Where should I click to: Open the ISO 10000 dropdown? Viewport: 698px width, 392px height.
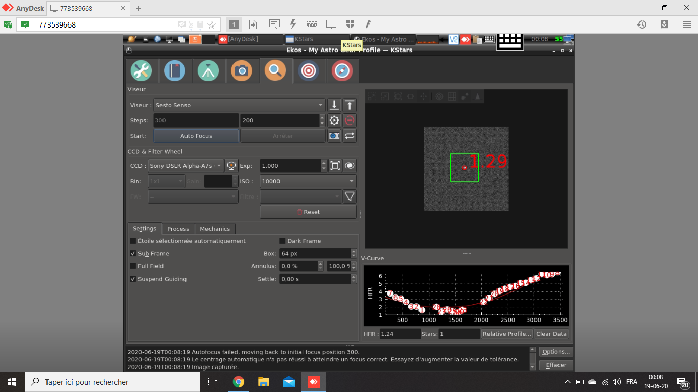pos(308,181)
